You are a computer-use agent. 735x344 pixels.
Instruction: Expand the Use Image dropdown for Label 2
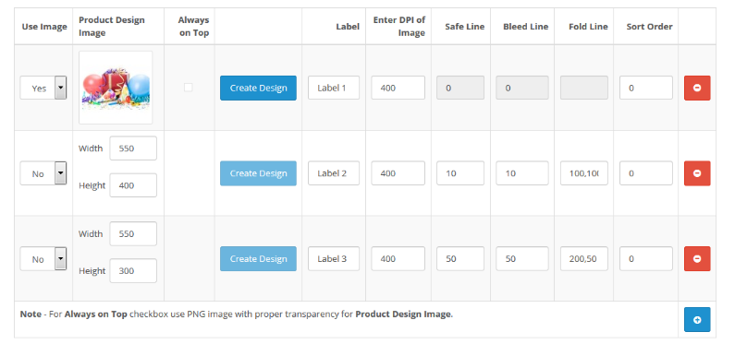click(x=43, y=173)
